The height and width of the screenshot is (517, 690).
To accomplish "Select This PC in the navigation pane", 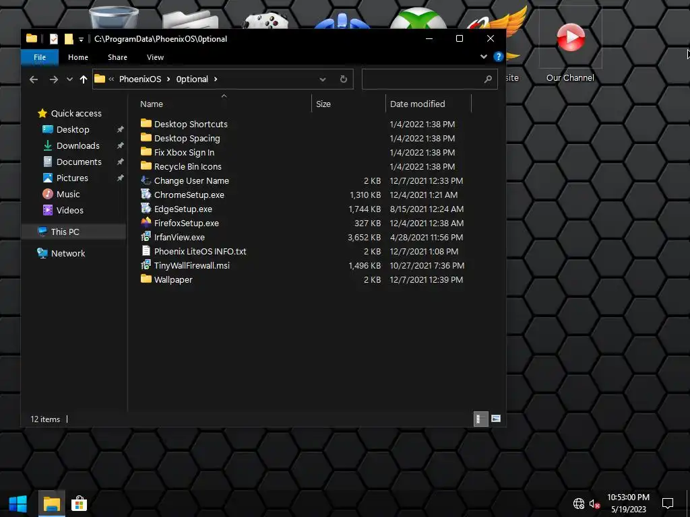I will pos(73,232).
